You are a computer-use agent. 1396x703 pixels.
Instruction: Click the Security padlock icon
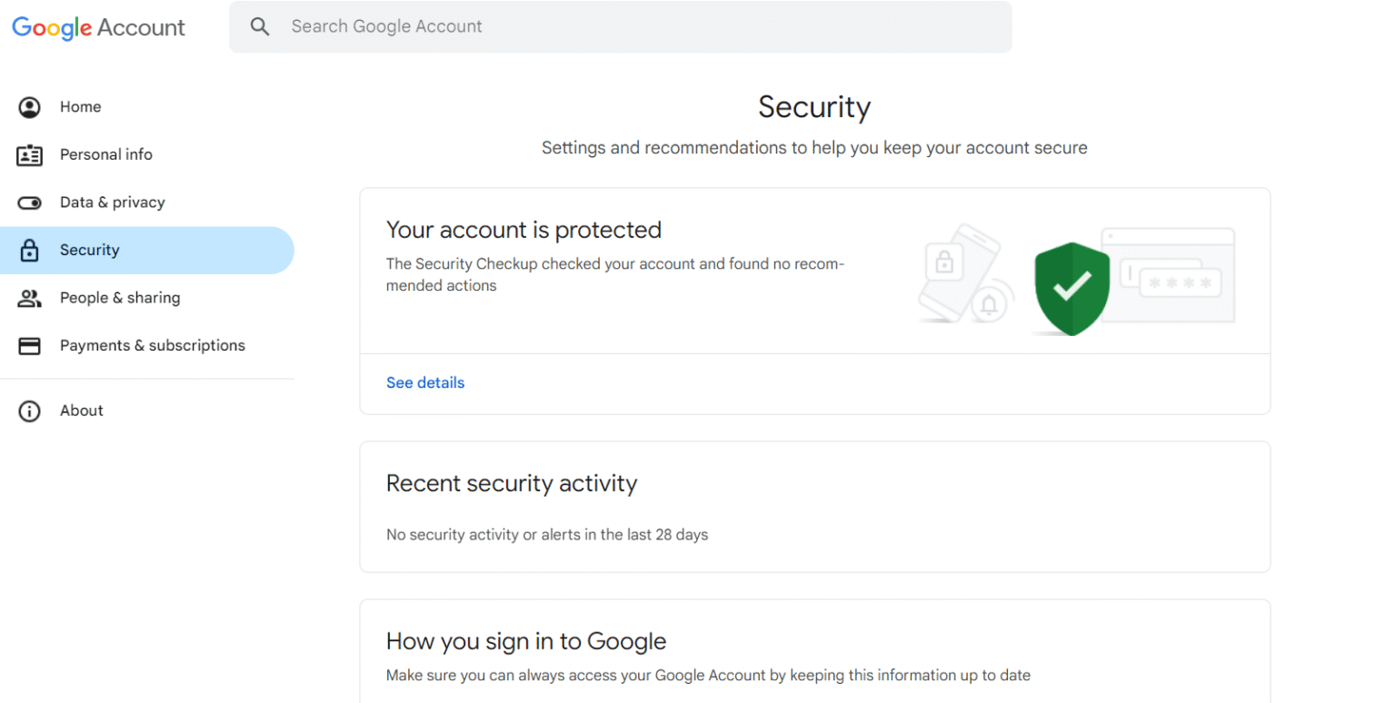[29, 250]
